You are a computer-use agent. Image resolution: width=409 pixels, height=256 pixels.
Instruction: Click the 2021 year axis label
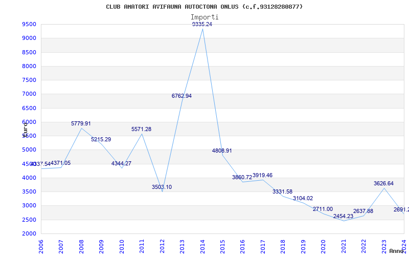(x=344, y=247)
